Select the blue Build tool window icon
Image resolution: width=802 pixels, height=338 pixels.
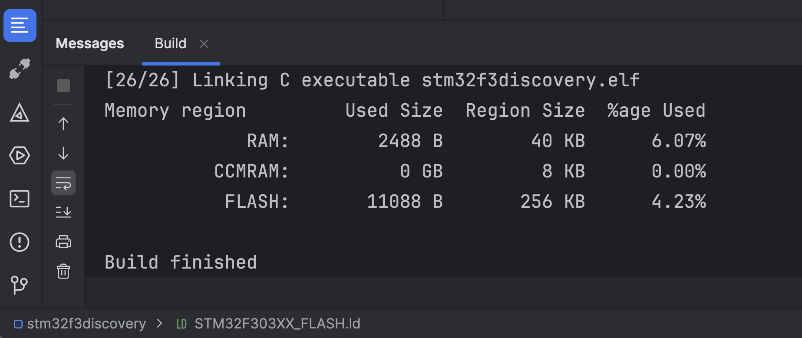[x=20, y=26]
